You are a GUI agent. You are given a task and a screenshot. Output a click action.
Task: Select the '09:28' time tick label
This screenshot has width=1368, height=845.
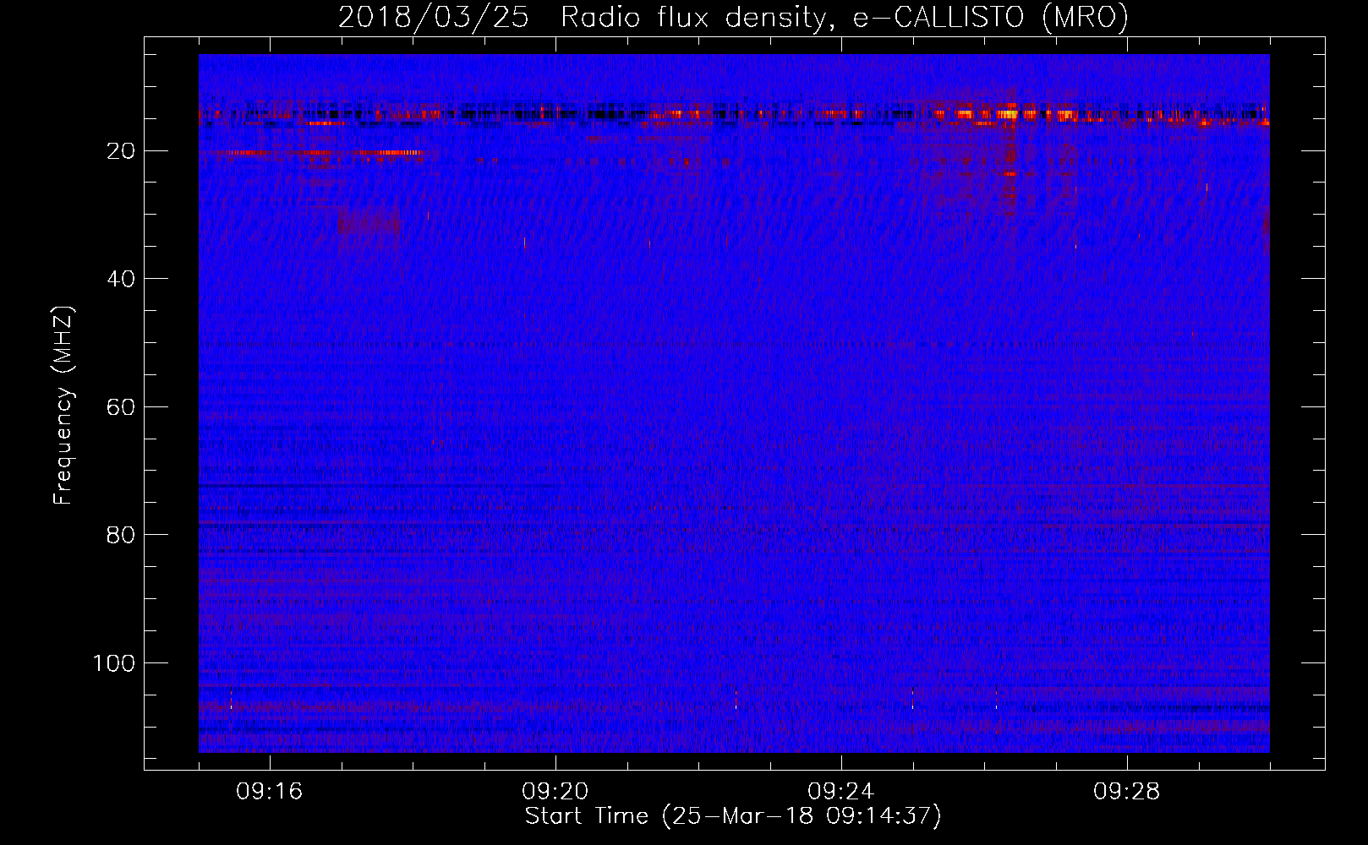pyautogui.click(x=1127, y=792)
